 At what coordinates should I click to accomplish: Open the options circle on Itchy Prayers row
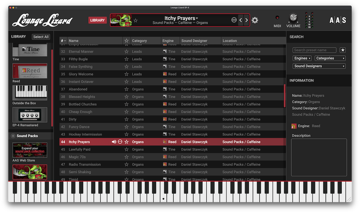click(x=120, y=142)
